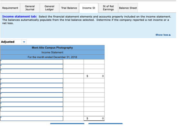
Task: Open the General Ledger tab
Action: [50, 8]
